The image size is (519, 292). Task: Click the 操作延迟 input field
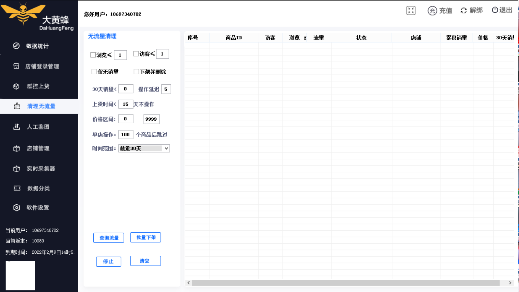coord(166,89)
